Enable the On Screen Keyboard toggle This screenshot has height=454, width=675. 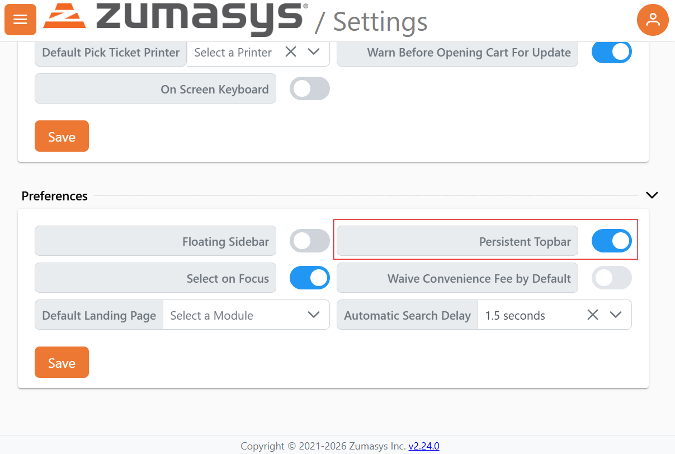tap(309, 89)
